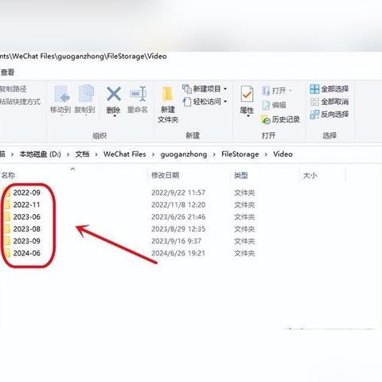This screenshot has height=382, width=382.
Task: Click the Select none (全部取消) icon
Action: 314,102
